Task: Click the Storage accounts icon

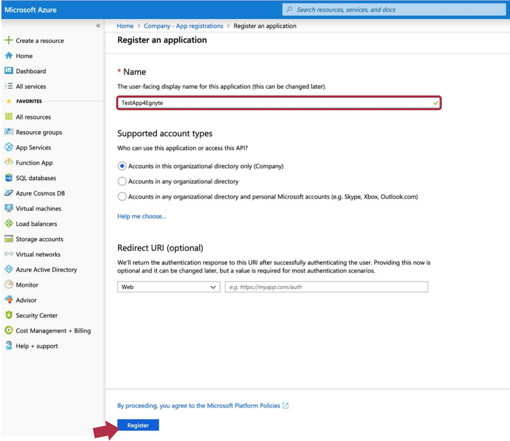Action: 9,239
